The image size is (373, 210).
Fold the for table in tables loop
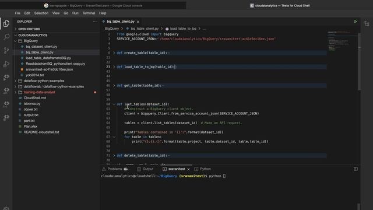tap(114, 137)
